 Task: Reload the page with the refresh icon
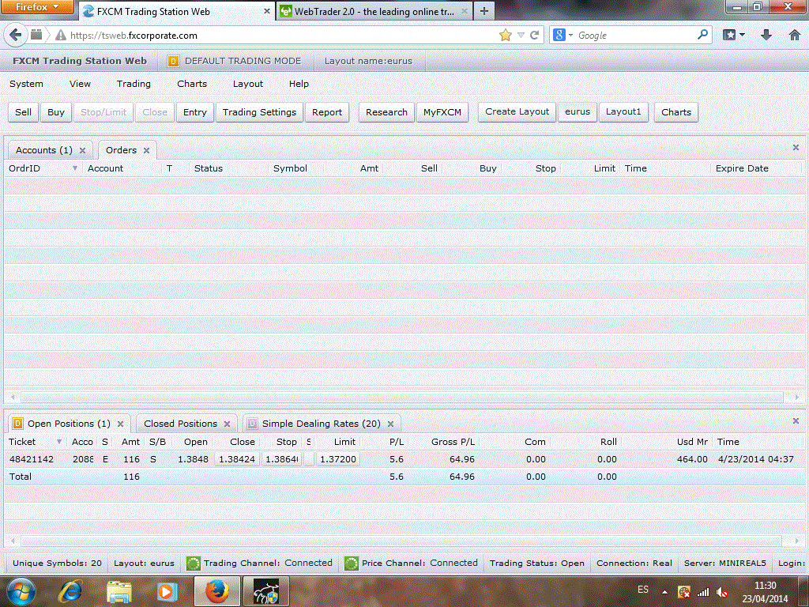[x=535, y=35]
